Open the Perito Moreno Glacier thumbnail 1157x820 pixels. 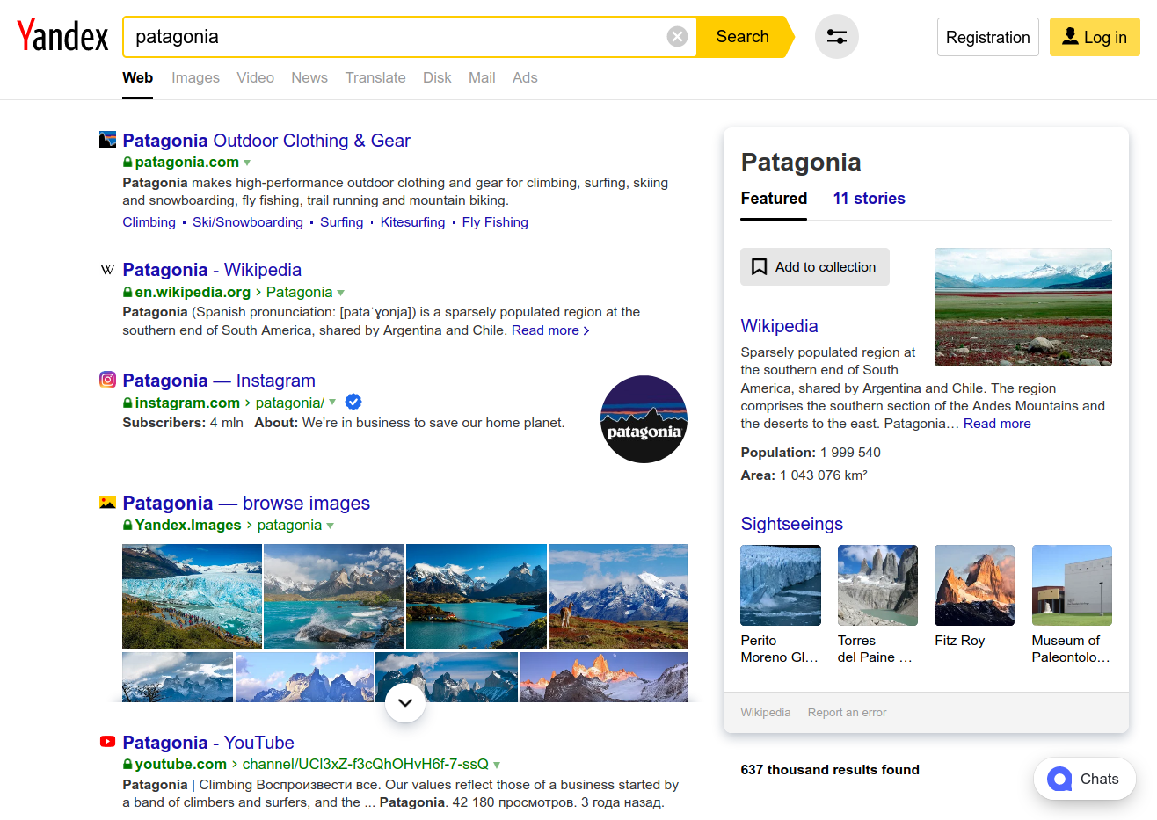781,585
